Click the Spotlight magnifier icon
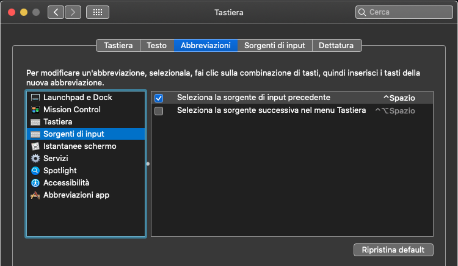 coord(35,171)
